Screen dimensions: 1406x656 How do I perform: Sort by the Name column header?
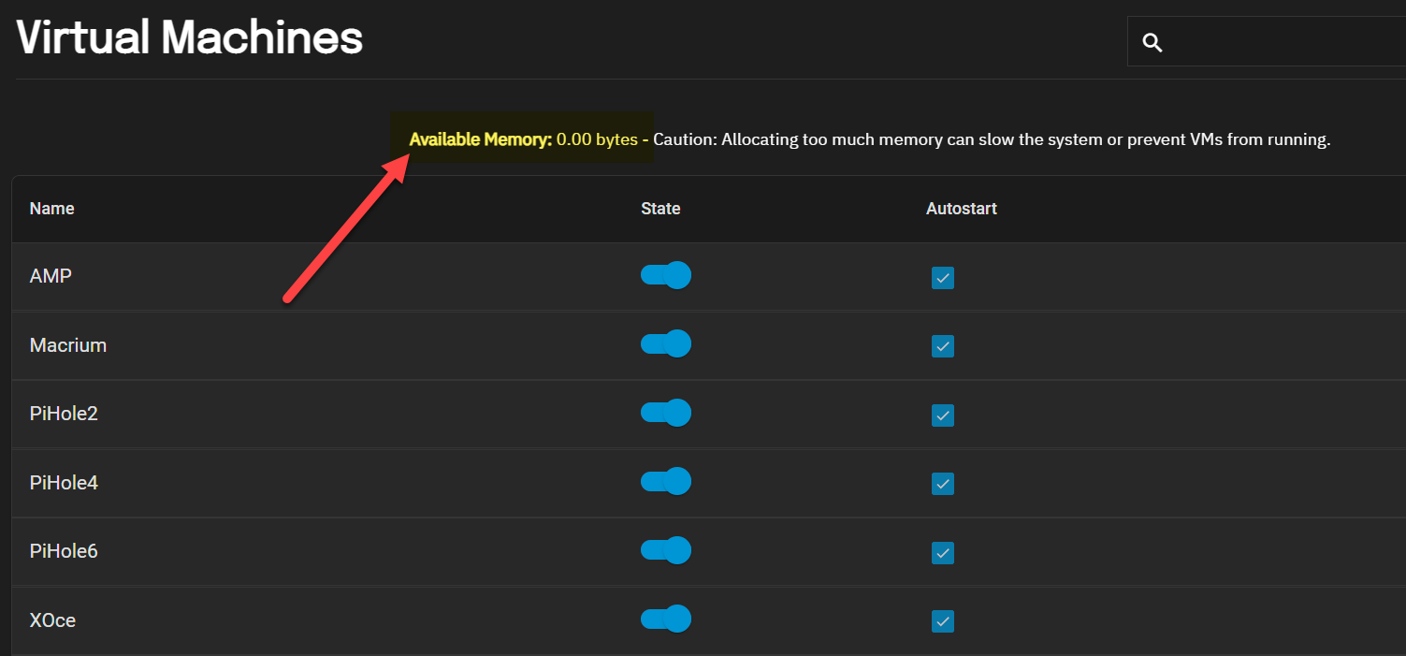coord(52,209)
